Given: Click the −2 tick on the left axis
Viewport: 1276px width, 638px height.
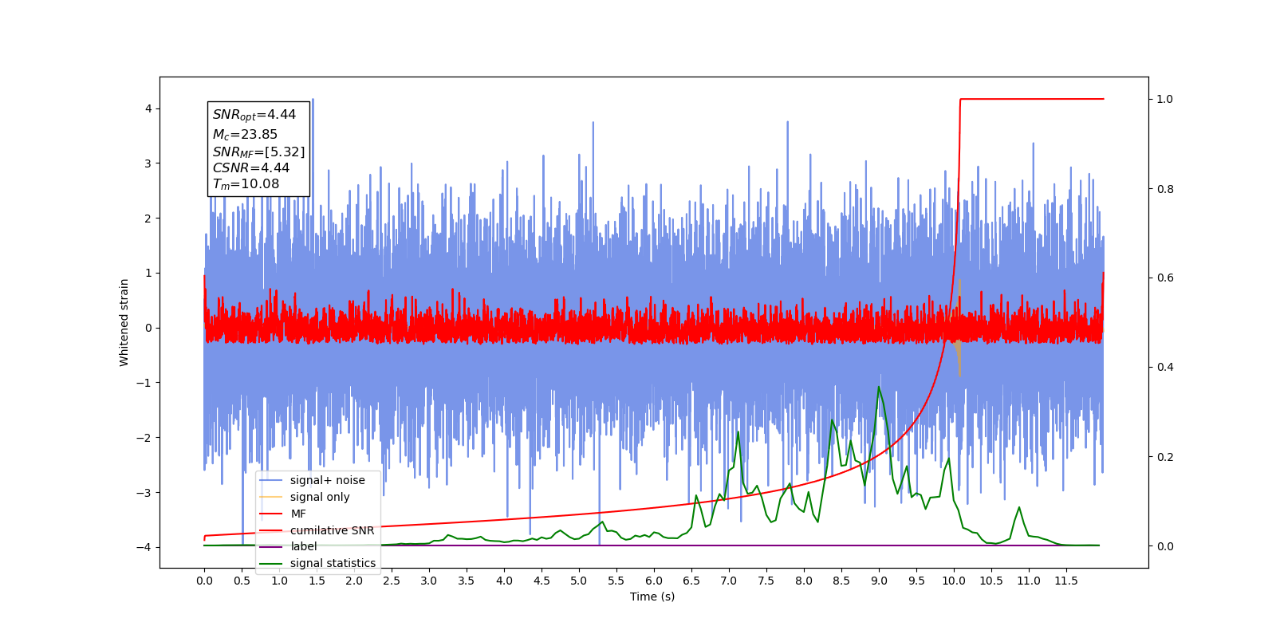Looking at the screenshot, I should [x=144, y=438].
